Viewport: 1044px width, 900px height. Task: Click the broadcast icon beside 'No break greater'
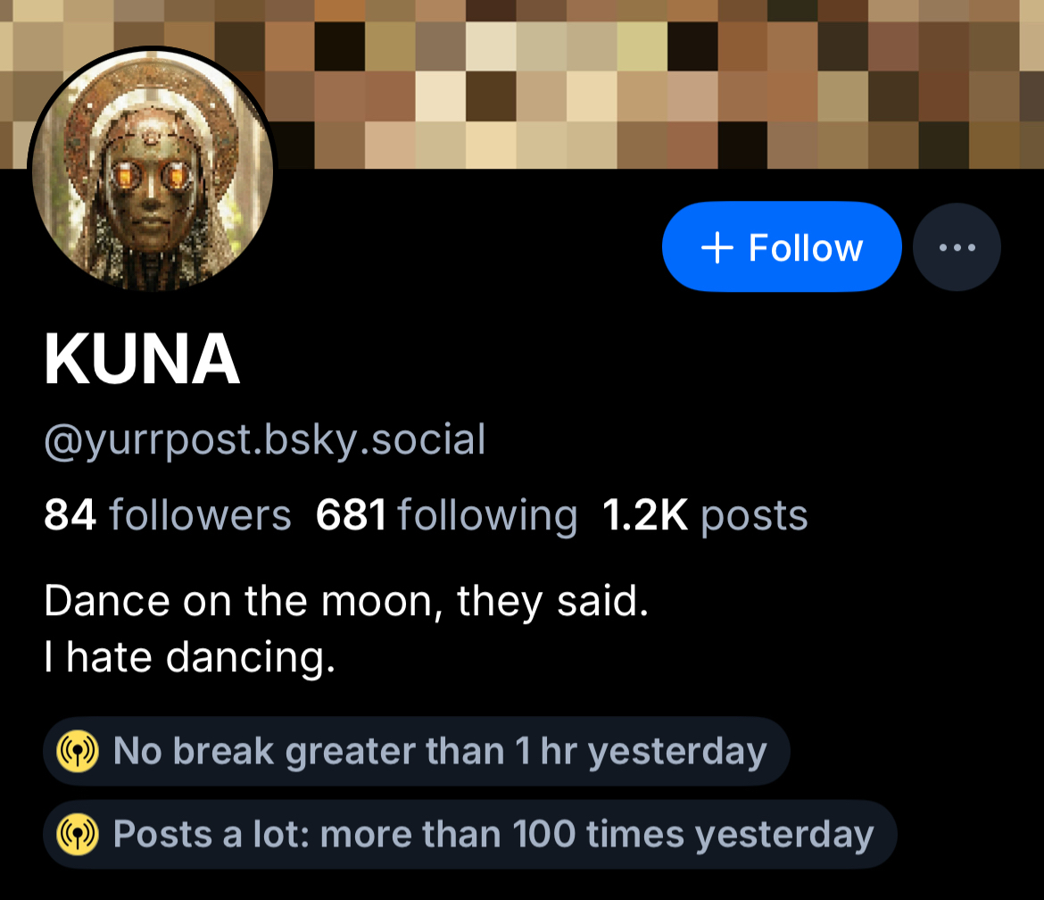78,752
